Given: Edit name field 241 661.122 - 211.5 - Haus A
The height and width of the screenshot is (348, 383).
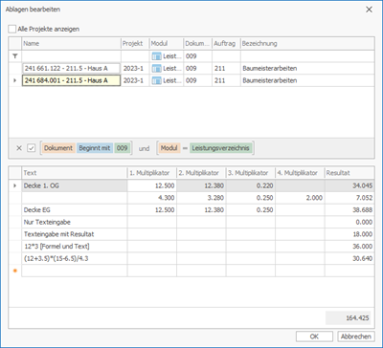Looking at the screenshot, I should 71,69.
